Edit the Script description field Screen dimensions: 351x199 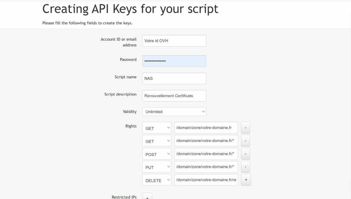174,96
